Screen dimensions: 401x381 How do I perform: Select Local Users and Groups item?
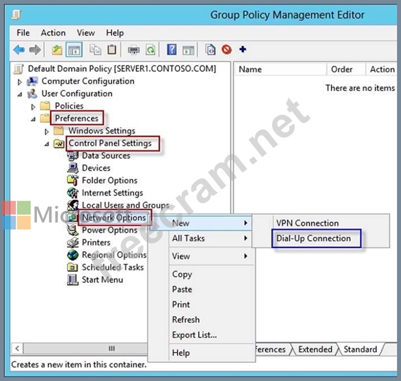126,205
